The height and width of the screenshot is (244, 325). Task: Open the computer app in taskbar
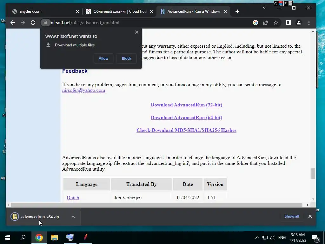(x=70, y=238)
